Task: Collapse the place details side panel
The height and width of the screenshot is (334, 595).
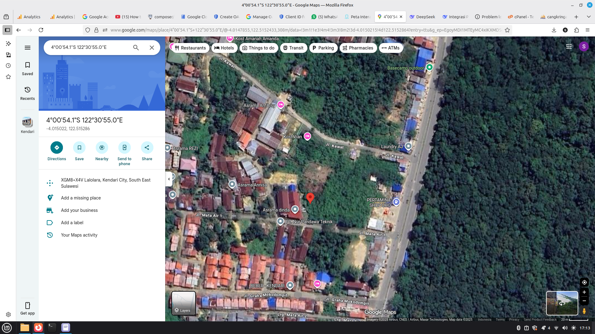Action: (169, 179)
